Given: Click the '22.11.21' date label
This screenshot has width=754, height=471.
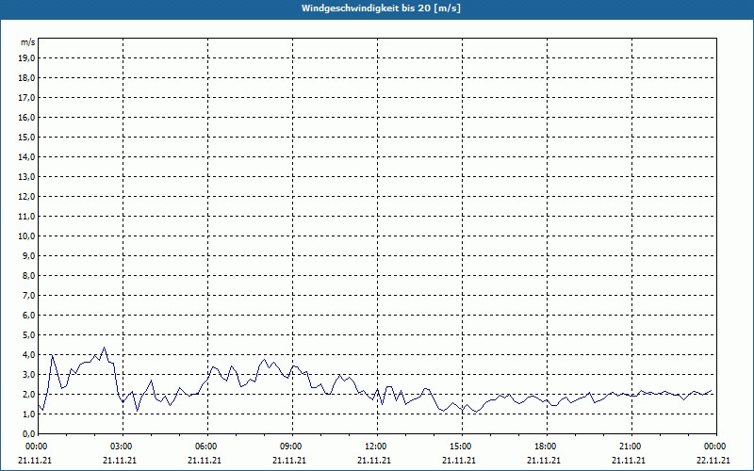Looking at the screenshot, I should pyautogui.click(x=713, y=461).
